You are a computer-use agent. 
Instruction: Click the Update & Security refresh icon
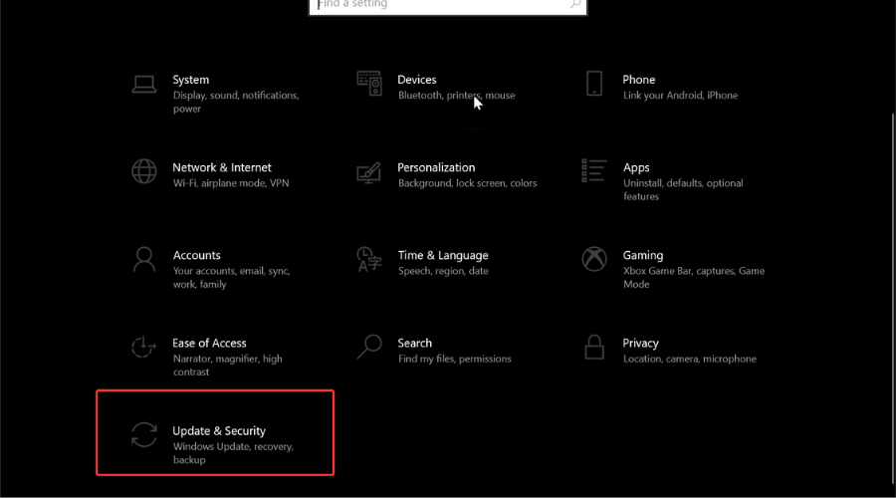coord(144,434)
